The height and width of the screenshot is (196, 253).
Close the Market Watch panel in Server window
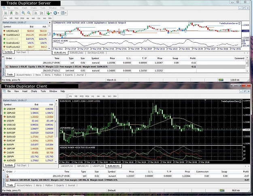click(x=50, y=23)
